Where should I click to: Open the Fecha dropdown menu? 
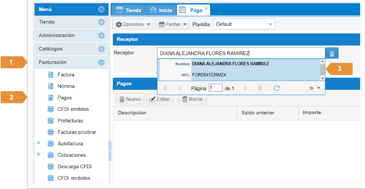[172, 24]
